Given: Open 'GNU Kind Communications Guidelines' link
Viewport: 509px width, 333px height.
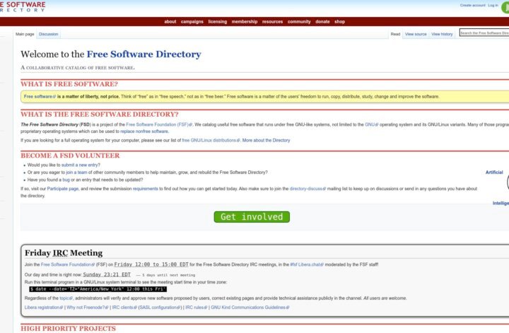Looking at the screenshot, I should (x=250, y=308).
